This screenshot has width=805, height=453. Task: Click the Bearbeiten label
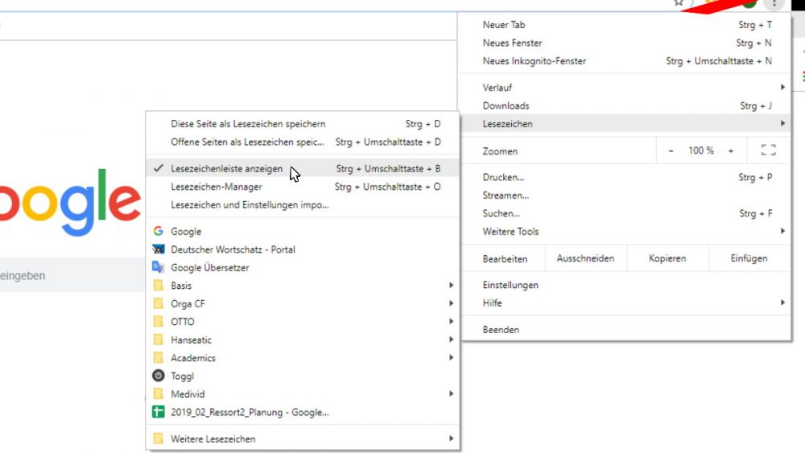(505, 259)
